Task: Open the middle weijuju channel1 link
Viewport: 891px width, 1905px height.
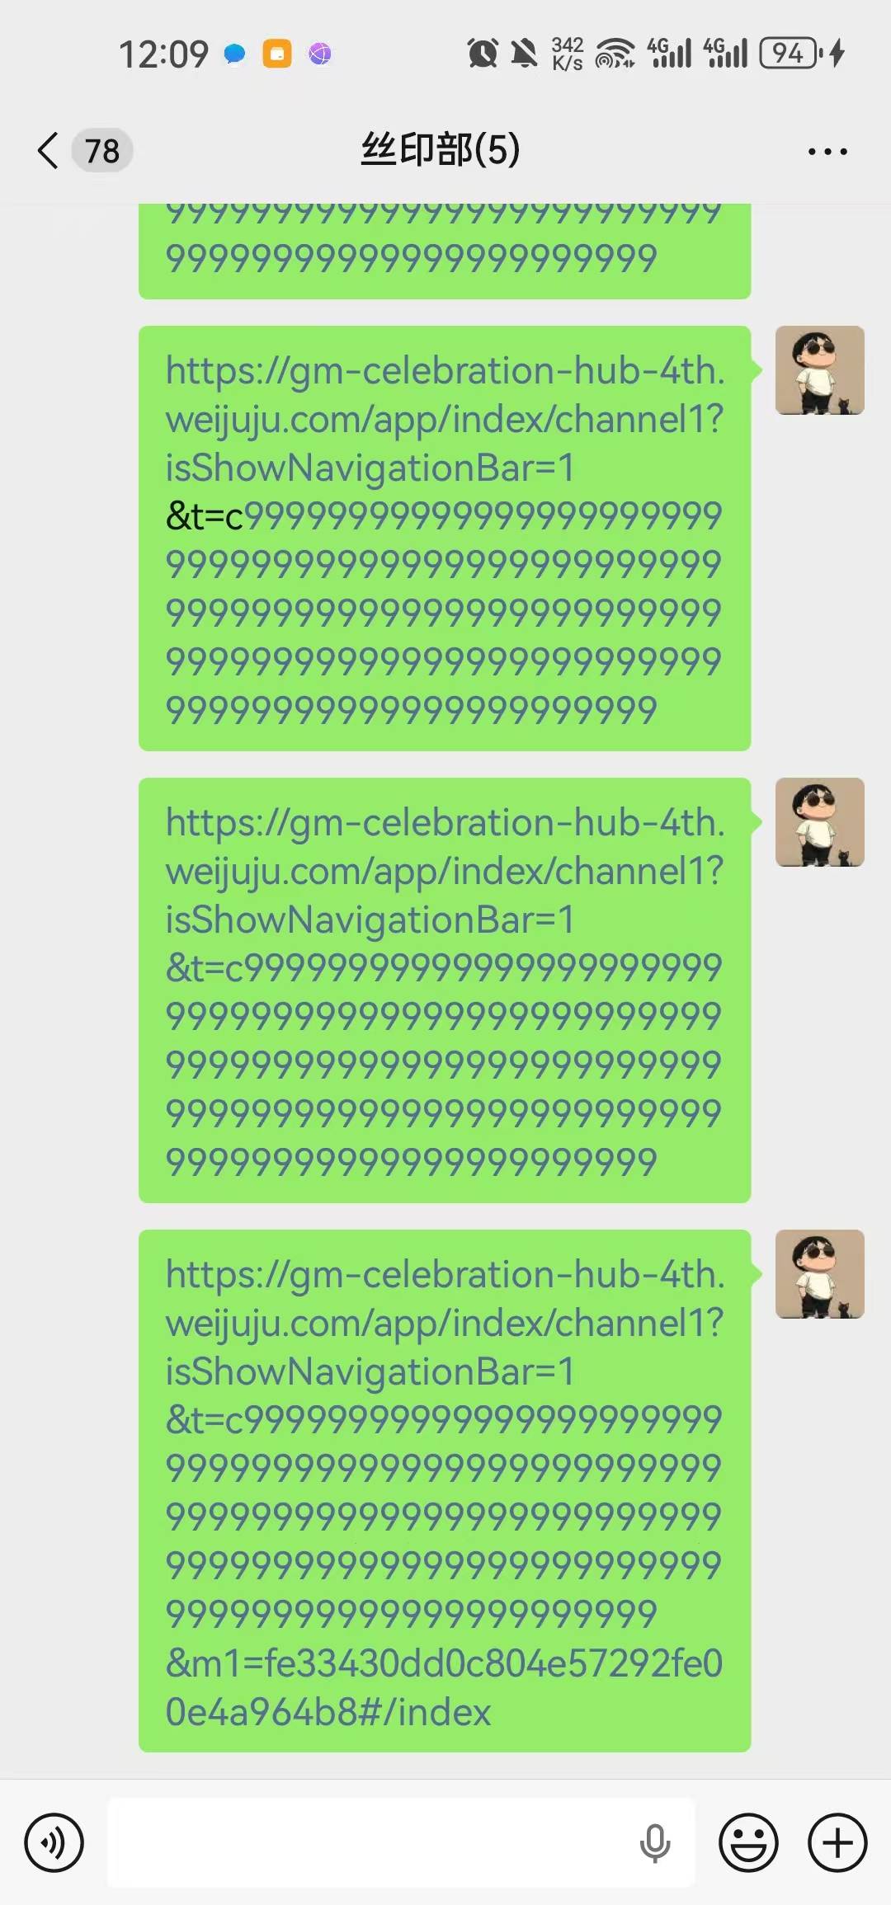Action: pos(445,990)
